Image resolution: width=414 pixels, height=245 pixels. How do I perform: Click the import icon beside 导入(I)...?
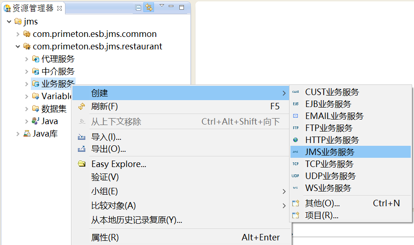[x=82, y=137]
